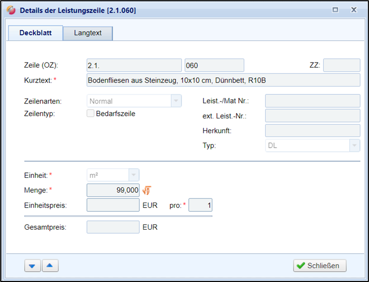Open the Einheit unit dropdown
Screen dimensions: 369x282
(x=133, y=175)
